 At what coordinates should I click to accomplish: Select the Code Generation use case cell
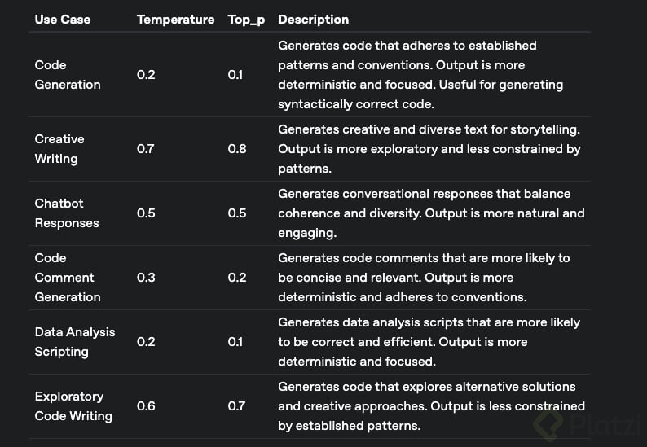(x=68, y=75)
